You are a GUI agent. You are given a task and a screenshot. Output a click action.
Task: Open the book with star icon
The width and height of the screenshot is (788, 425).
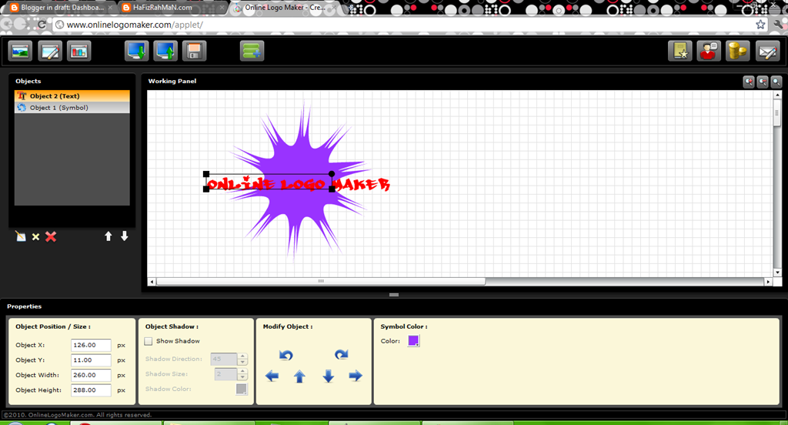click(680, 52)
